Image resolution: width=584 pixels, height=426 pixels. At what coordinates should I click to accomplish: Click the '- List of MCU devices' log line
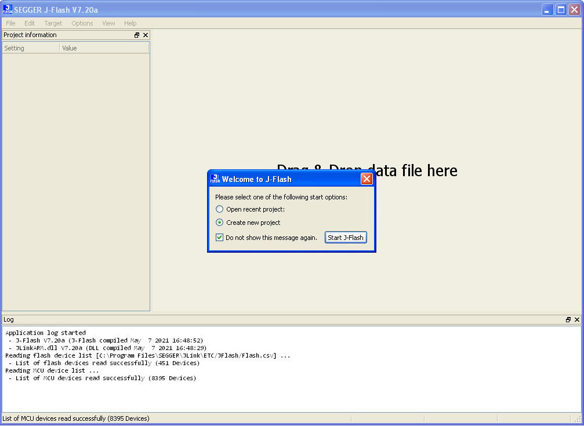103,378
